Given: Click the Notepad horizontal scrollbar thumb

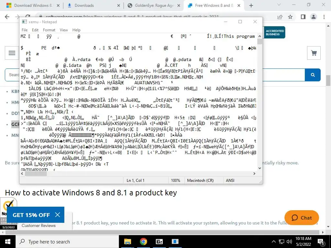Looking at the screenshot, I should pyautogui.click(x=36, y=173).
